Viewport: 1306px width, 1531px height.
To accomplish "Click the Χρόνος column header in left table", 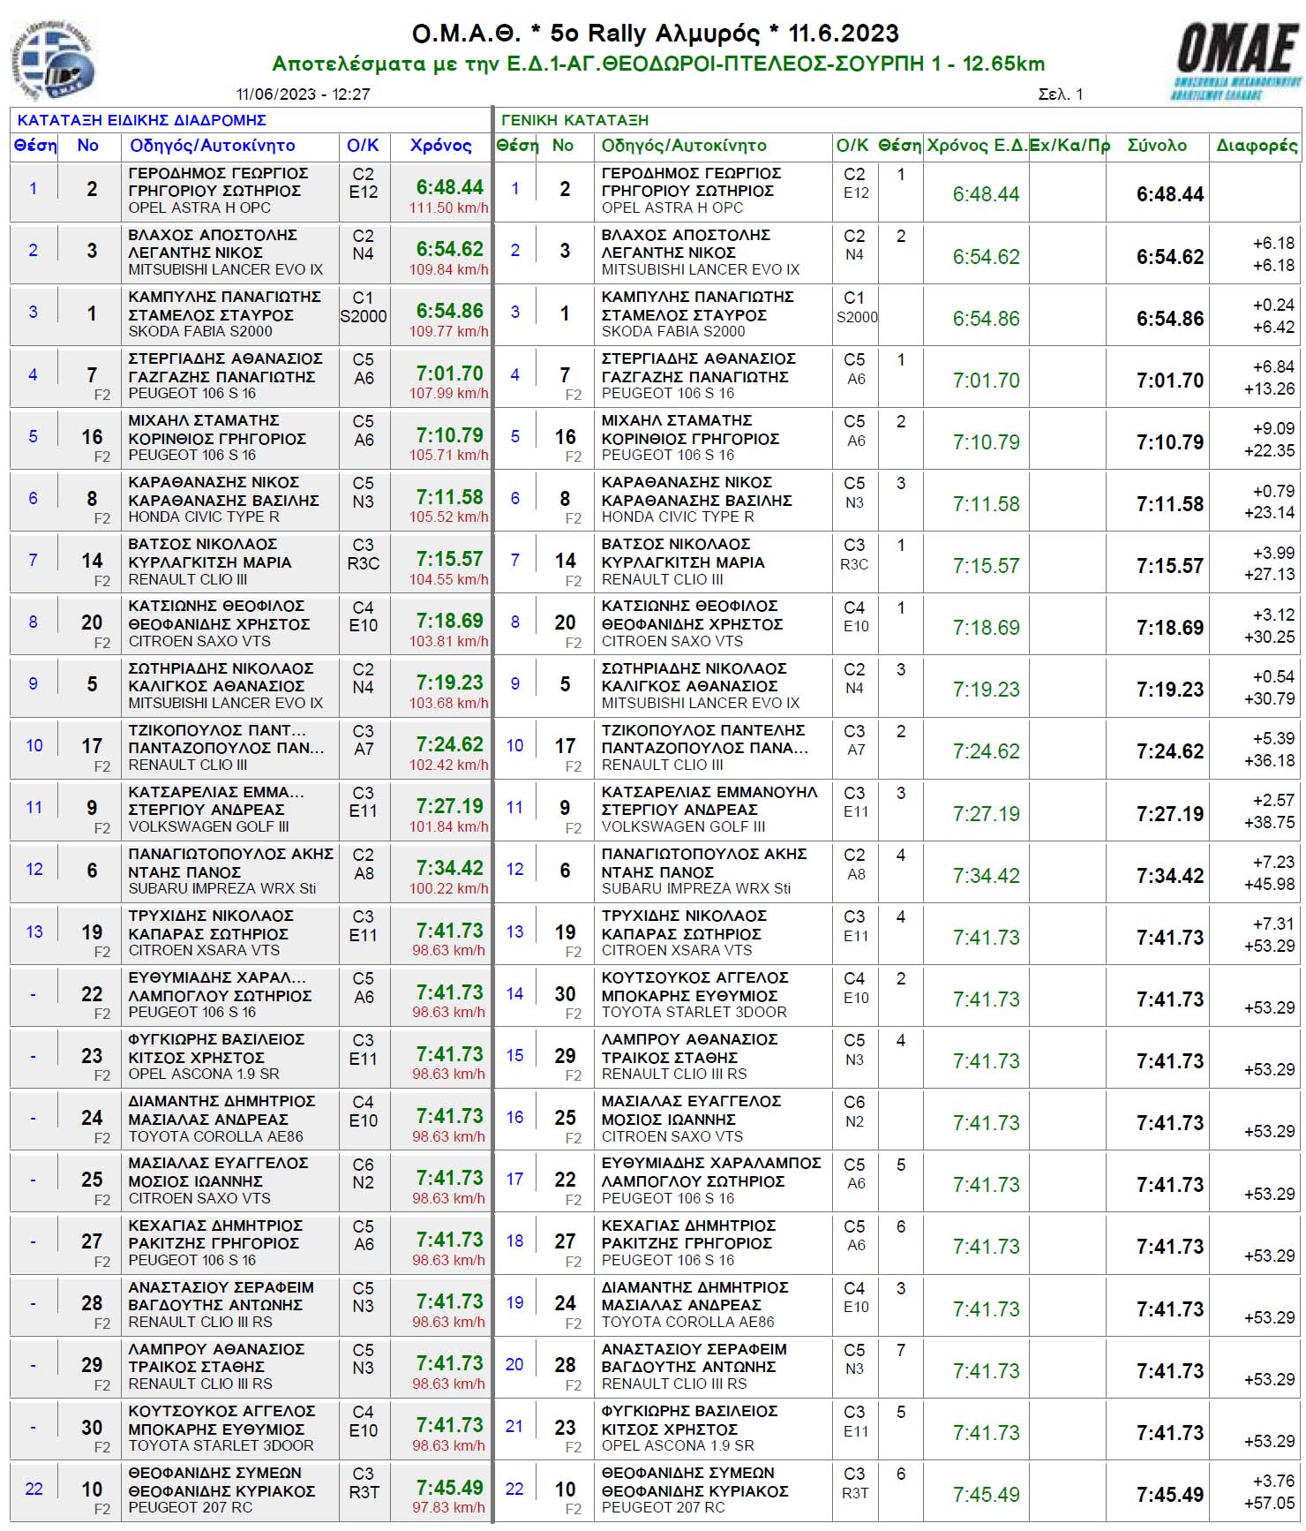I will click(x=440, y=146).
